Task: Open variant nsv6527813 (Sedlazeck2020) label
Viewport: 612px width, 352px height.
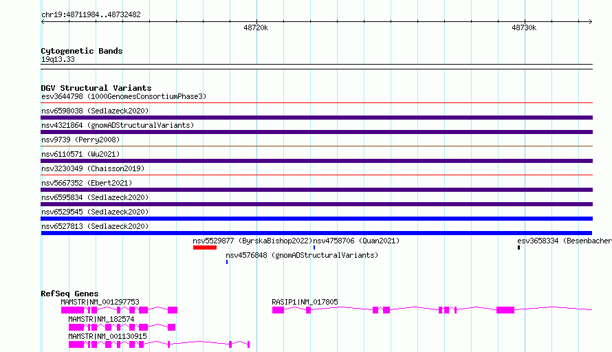Action: (x=95, y=226)
